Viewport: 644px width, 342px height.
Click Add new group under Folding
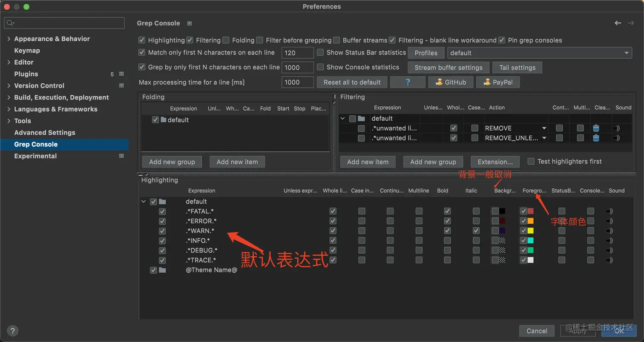[x=172, y=162]
